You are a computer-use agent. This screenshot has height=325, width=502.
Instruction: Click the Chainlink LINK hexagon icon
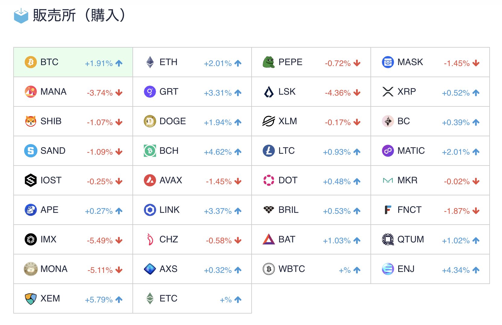click(x=150, y=210)
